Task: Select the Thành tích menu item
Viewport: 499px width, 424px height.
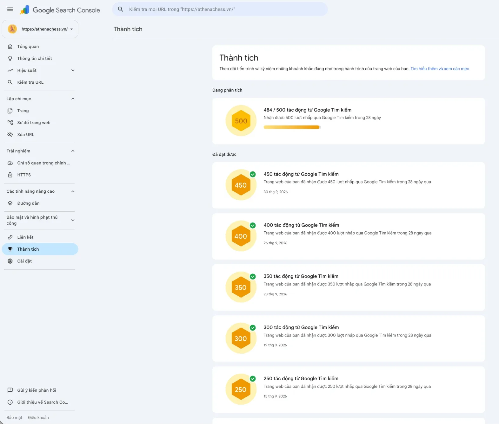Action: coord(40,249)
